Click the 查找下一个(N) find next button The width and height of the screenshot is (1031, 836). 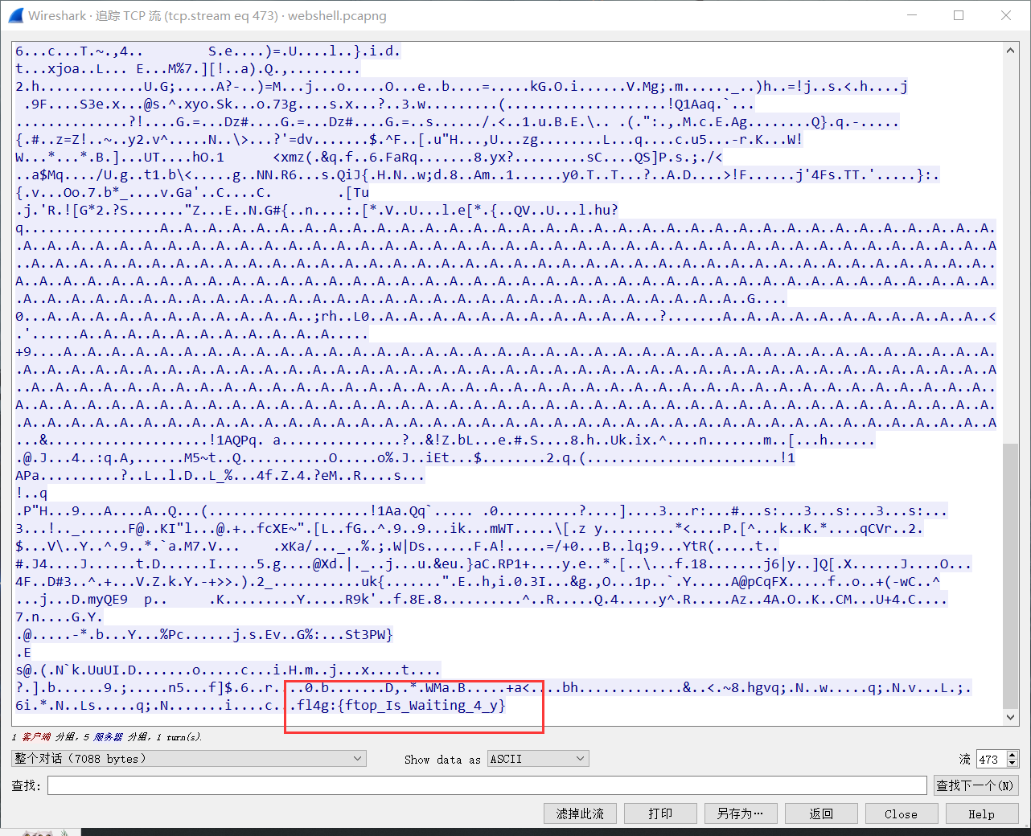975,785
